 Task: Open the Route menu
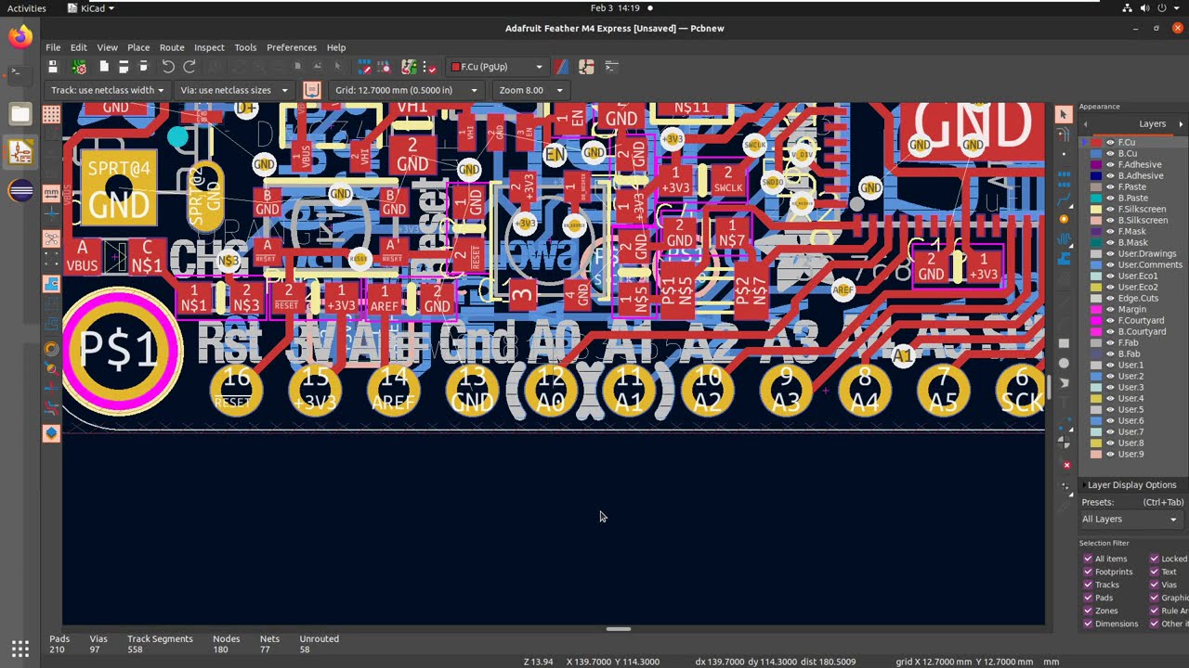click(x=172, y=47)
